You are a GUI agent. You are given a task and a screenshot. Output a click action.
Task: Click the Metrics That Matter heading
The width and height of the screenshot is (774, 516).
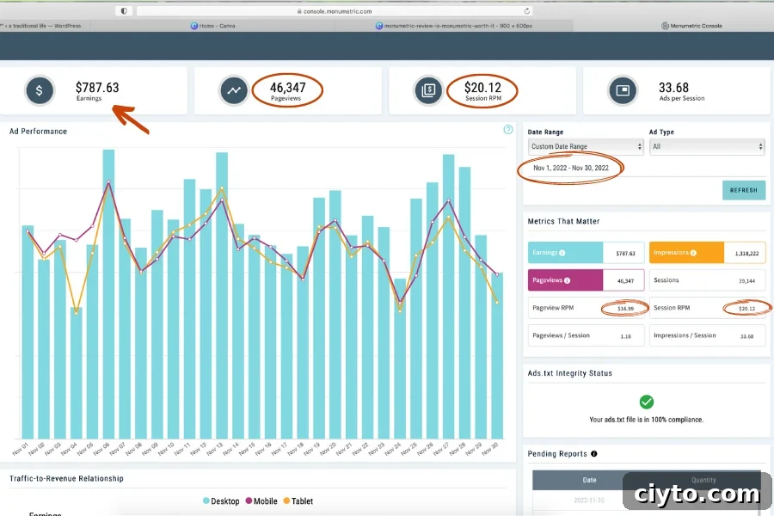click(x=563, y=221)
